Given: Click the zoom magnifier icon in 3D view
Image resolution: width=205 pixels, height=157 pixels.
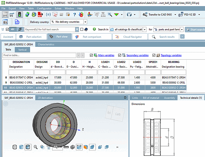Looking at the screenshot, I should pyautogui.click(x=36, y=147).
